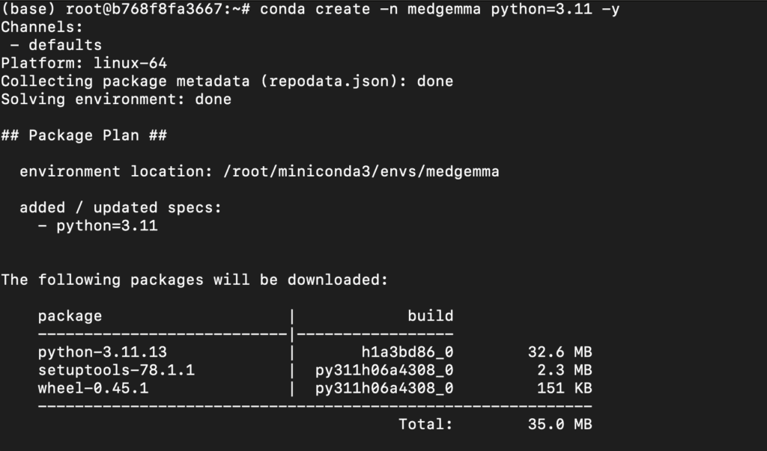Click the 'Solving environment: done' line
The height and width of the screenshot is (451, 767).
click(x=116, y=99)
